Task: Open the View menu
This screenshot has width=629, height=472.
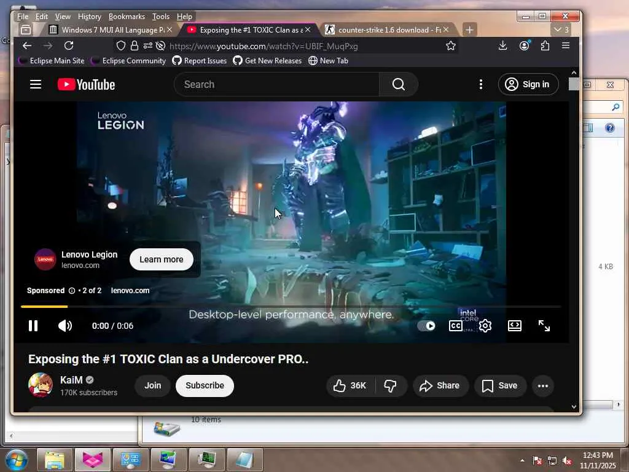Action: point(63,17)
